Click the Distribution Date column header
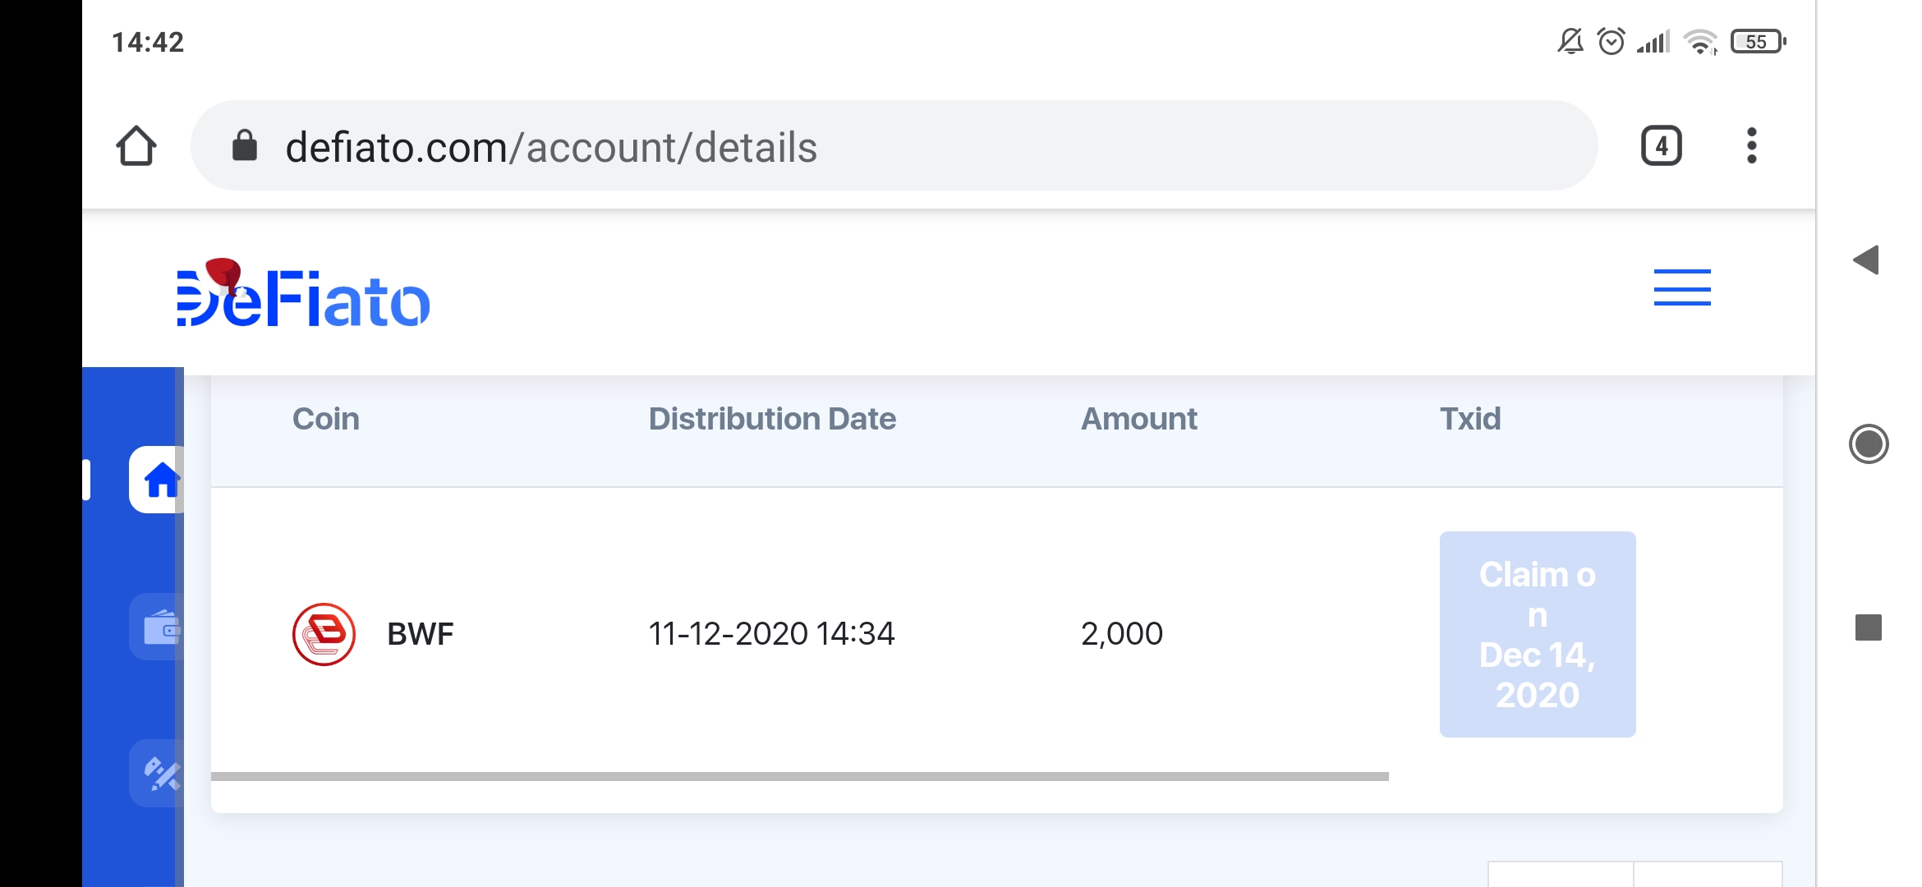 [772, 419]
